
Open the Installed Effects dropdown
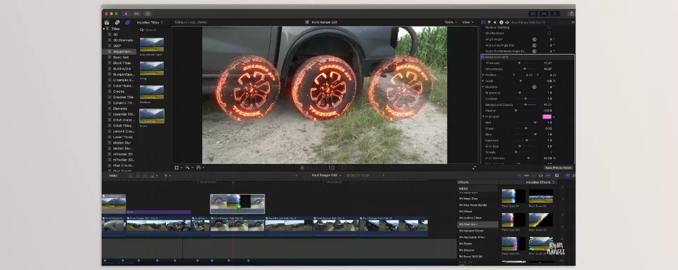coord(540,183)
